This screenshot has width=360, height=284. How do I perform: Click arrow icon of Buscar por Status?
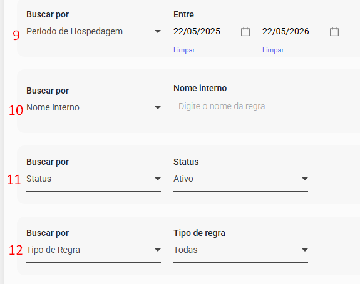(158, 179)
